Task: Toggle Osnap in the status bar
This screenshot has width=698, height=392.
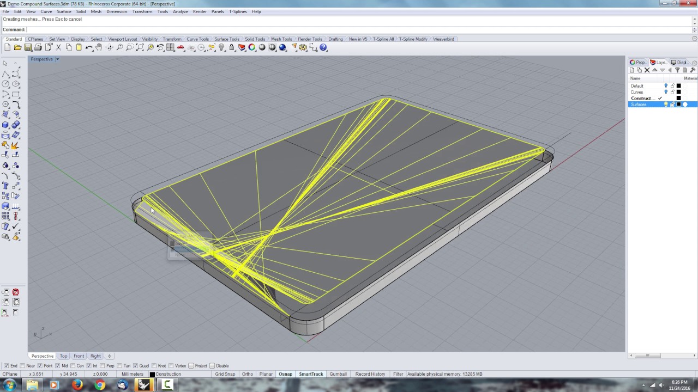Action: 285,374
